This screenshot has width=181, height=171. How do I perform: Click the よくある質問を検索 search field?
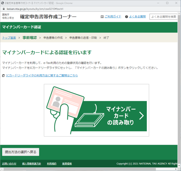click(163, 17)
